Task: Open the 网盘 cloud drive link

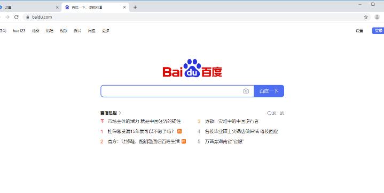Action: coord(91,31)
